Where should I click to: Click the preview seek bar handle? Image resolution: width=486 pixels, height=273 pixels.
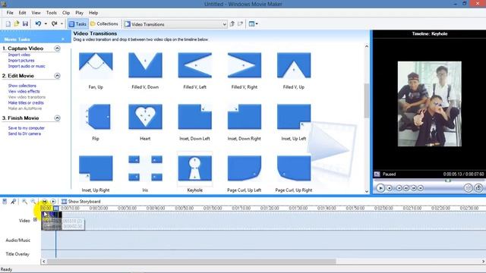click(x=448, y=180)
